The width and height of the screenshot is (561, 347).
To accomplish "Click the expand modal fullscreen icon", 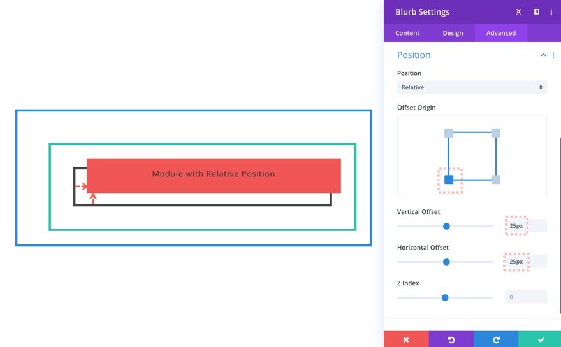I will [x=518, y=12].
